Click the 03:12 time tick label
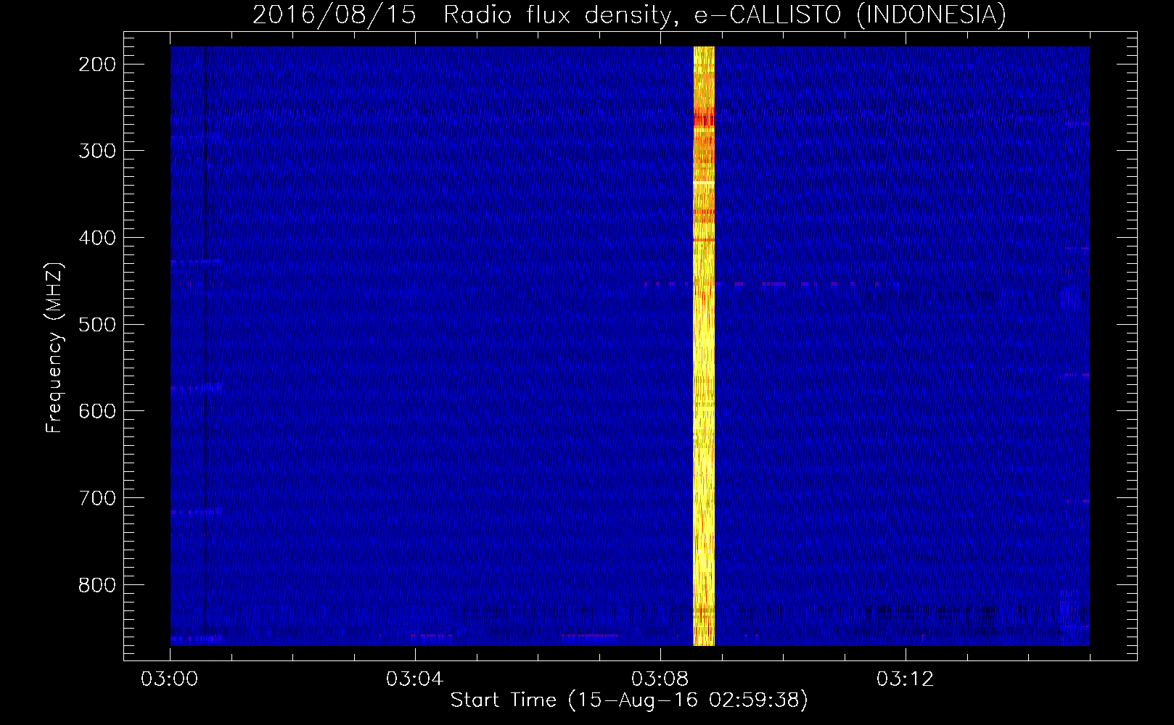 tap(906, 679)
